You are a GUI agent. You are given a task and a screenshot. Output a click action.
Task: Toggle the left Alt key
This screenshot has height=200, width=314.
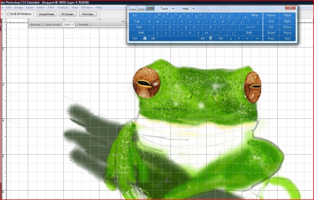[153, 38]
